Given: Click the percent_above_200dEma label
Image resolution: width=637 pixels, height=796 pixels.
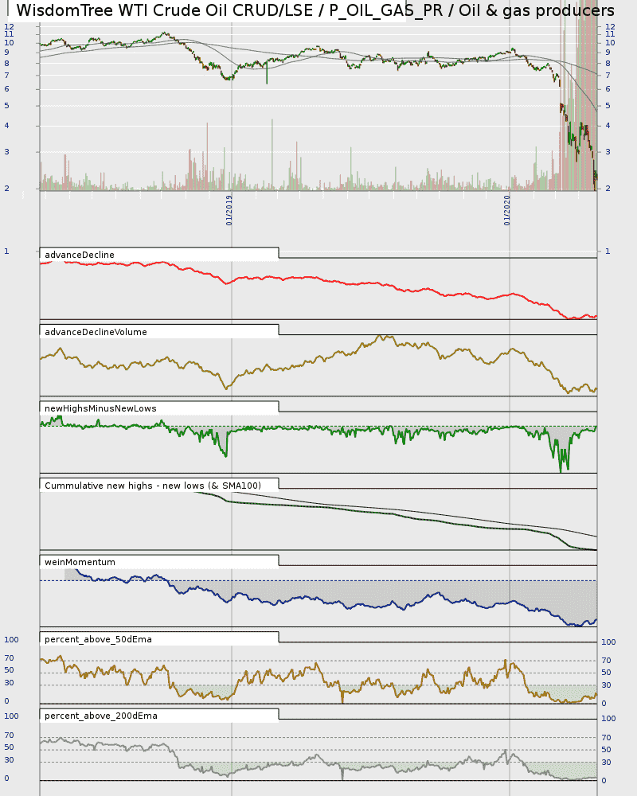Looking at the screenshot, I should coord(101,716).
